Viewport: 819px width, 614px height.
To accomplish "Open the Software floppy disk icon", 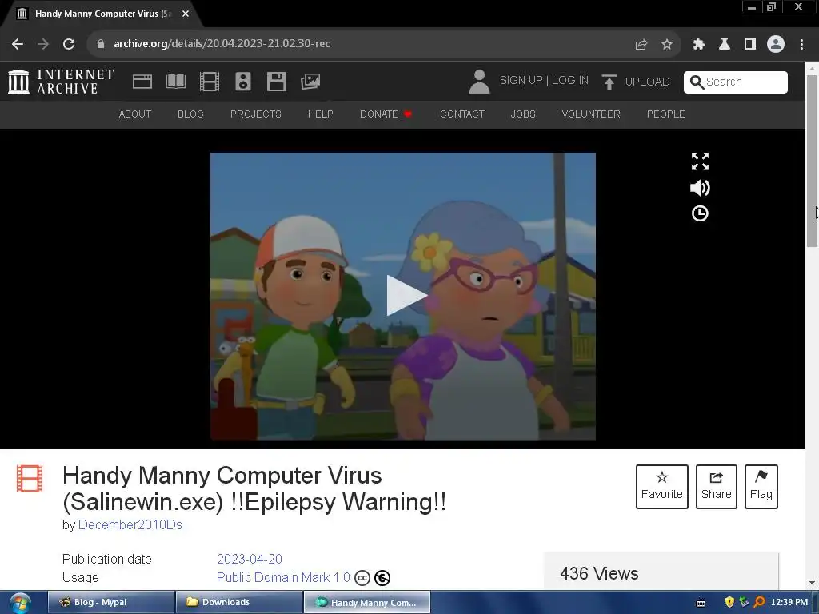I will click(276, 82).
